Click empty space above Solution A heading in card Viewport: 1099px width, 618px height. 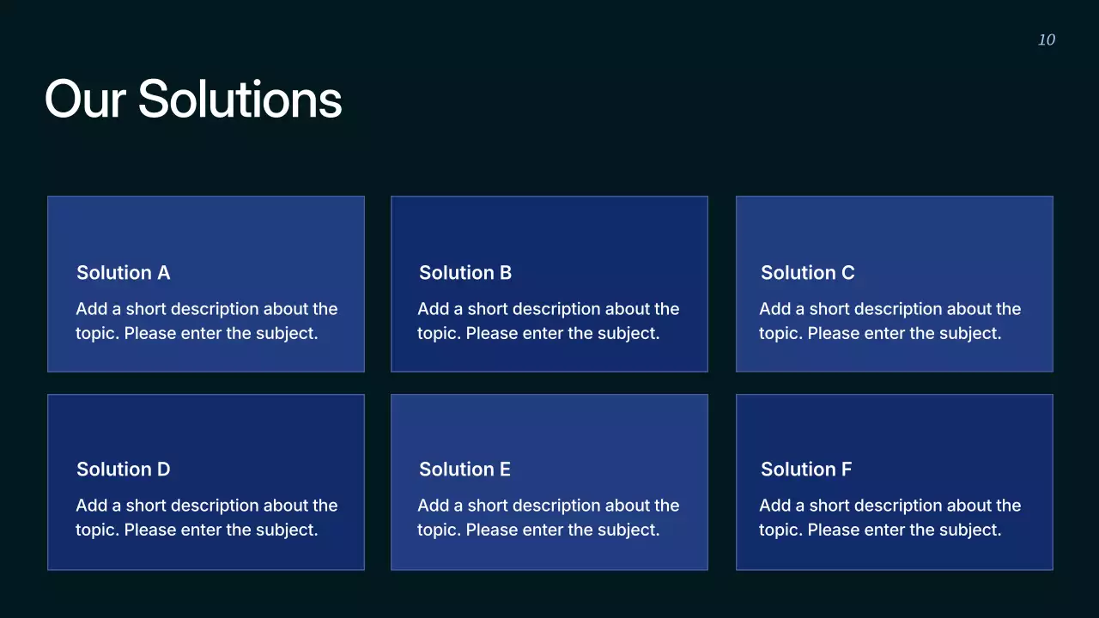click(x=206, y=227)
